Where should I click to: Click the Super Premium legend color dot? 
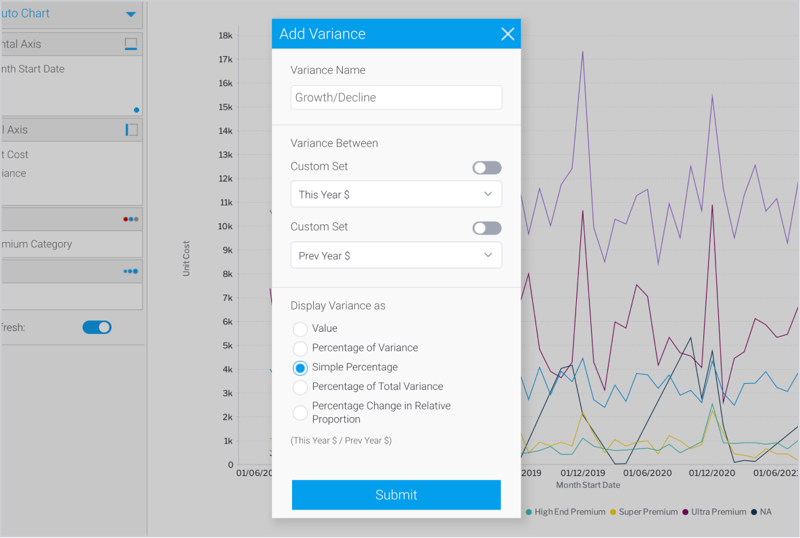click(613, 512)
